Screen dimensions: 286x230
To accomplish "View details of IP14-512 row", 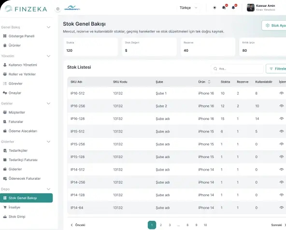I will (282, 170).
